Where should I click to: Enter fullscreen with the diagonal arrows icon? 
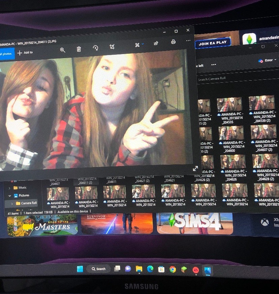point(195,168)
